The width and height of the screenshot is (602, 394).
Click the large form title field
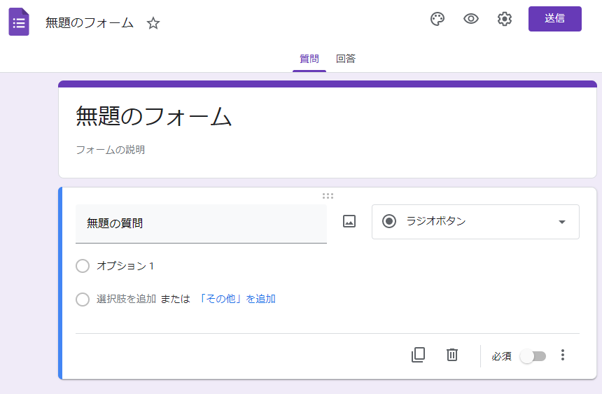(x=153, y=116)
